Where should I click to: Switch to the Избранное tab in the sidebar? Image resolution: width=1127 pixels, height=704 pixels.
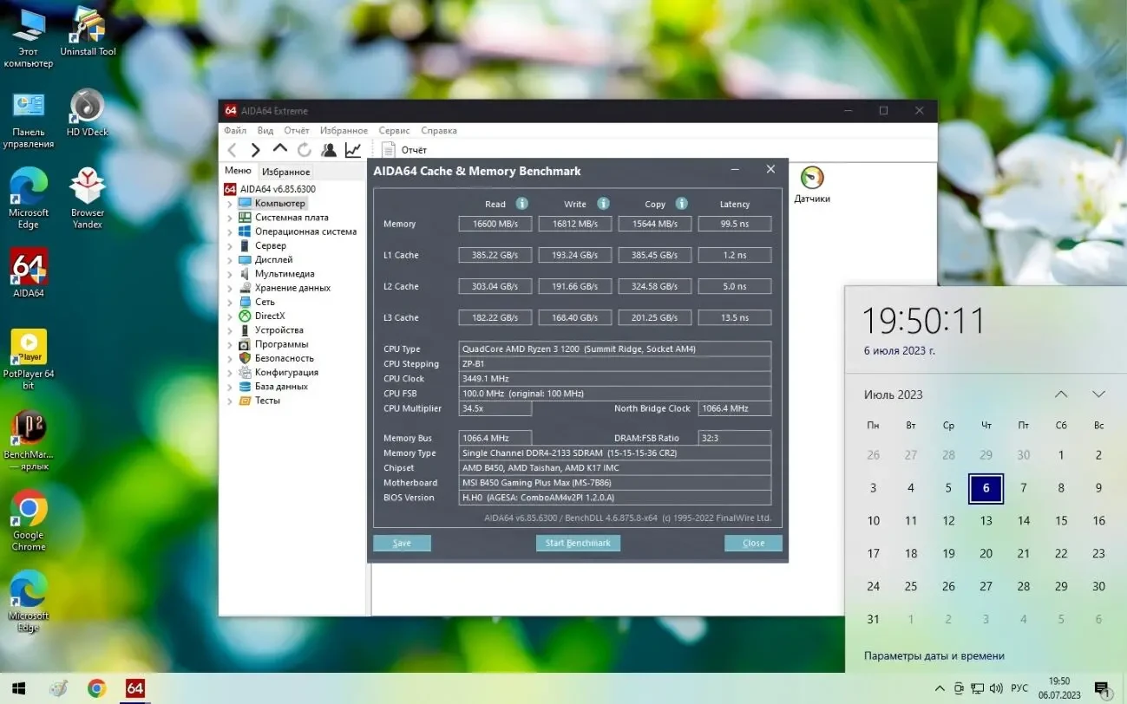[x=285, y=171]
